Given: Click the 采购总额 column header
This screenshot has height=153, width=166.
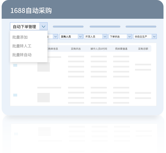Looking at the screenshot, I should click(143, 49).
